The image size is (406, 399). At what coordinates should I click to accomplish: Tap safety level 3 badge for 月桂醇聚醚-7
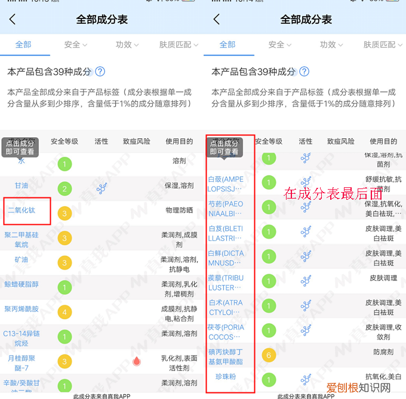click(64, 361)
